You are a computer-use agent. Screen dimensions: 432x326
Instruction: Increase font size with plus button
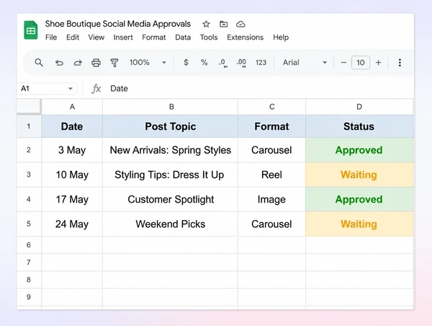click(378, 63)
